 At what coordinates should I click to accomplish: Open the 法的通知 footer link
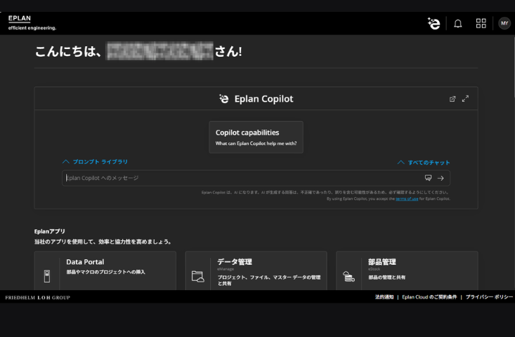pos(384,297)
